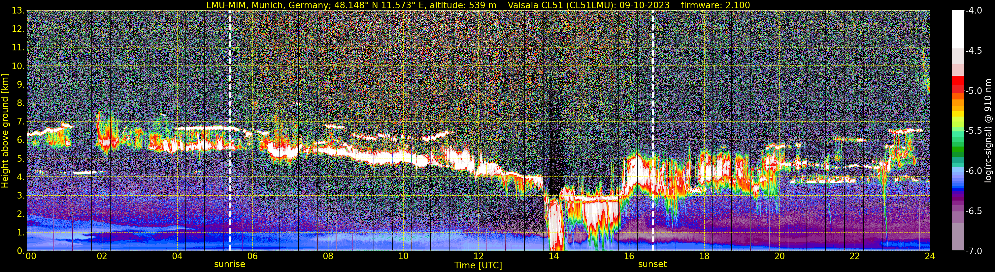This screenshot has height=272, width=995.
Task: Click 'Vaisala CL51 (CL51LMU): 09-10-2023' in title
Action: coord(589,5)
